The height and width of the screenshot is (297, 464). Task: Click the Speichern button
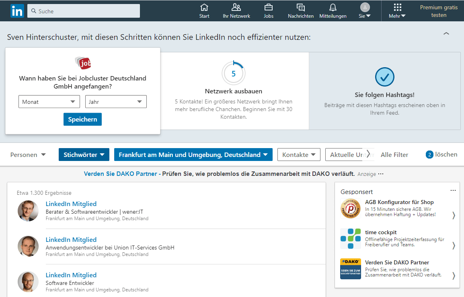point(82,119)
